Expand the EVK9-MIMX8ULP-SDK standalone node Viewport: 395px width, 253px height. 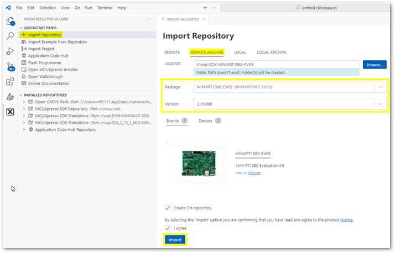[x=24, y=115]
